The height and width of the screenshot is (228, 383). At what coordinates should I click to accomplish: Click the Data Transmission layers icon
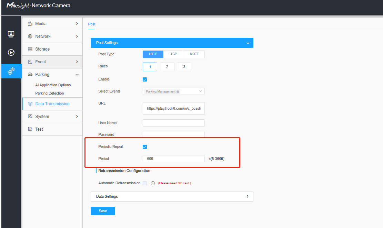click(30, 104)
